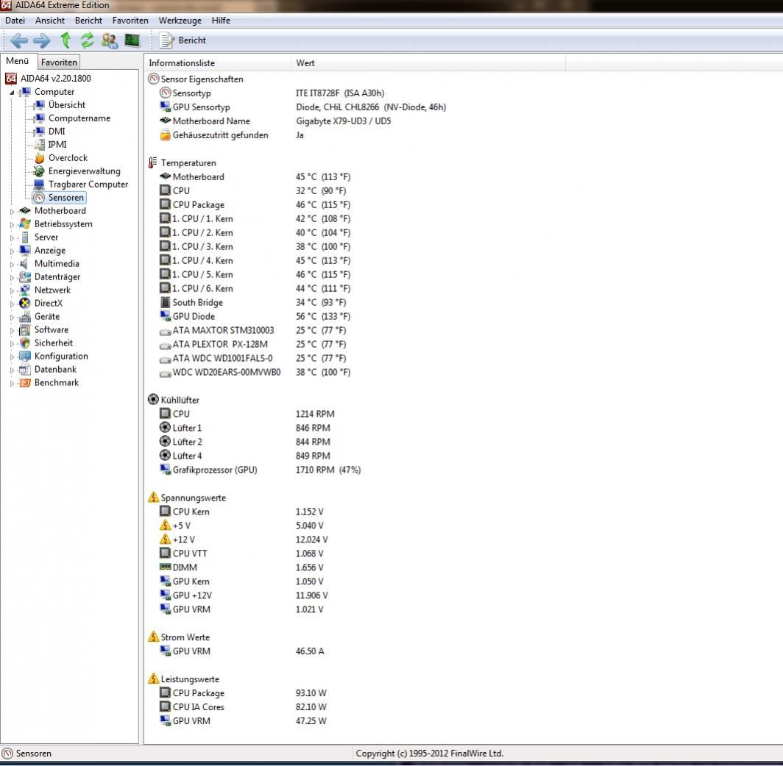Screen dimensions: 783x766
Task: Select the South Bridge temperature row
Action: (252, 303)
